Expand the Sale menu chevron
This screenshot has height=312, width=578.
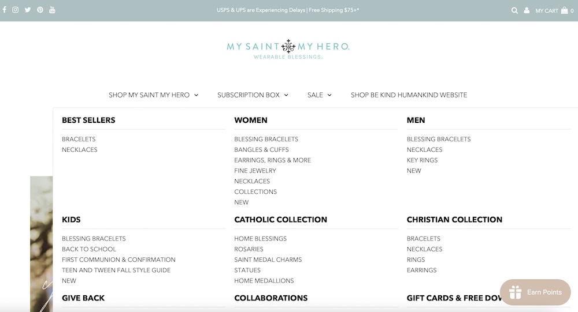point(329,95)
